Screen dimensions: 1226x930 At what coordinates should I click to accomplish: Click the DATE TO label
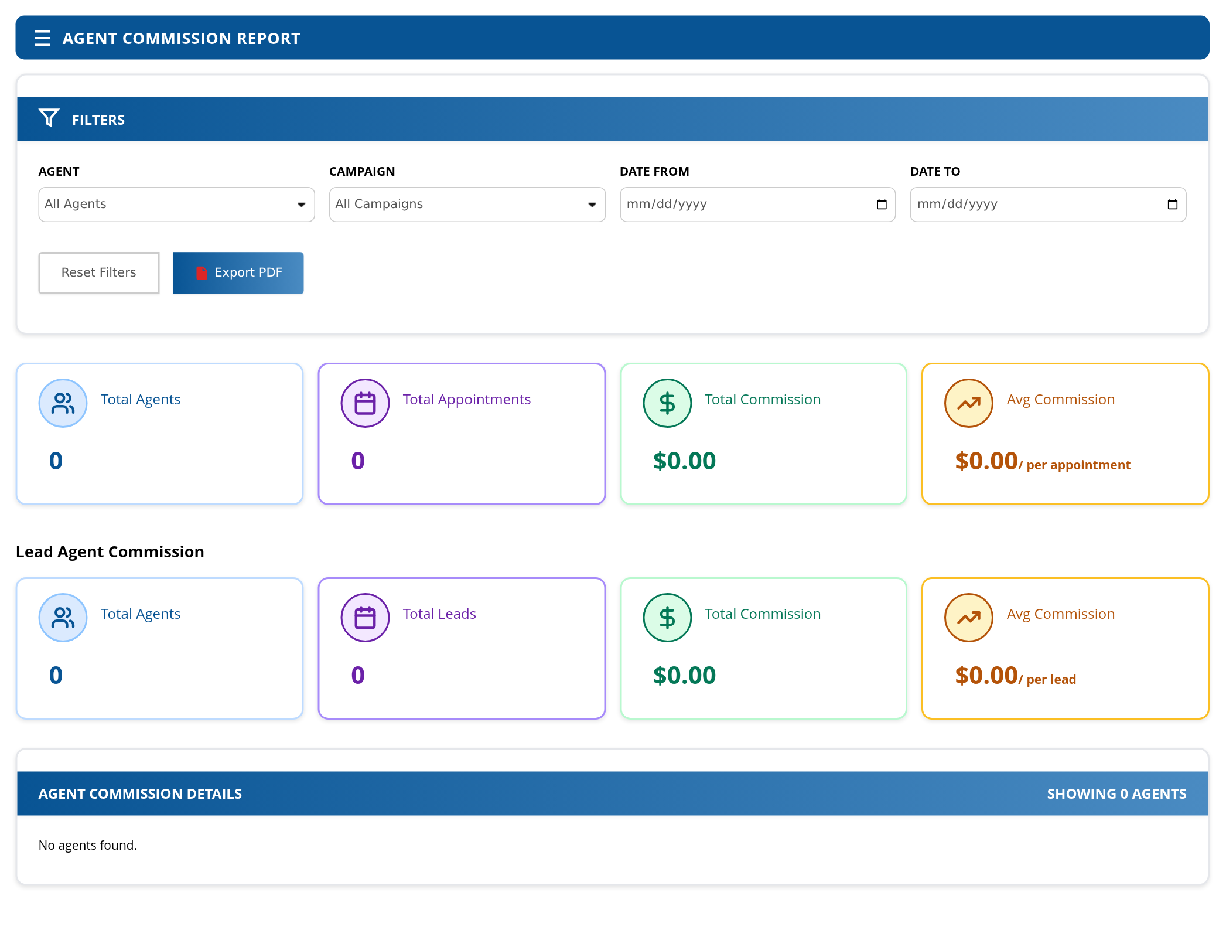coord(935,172)
